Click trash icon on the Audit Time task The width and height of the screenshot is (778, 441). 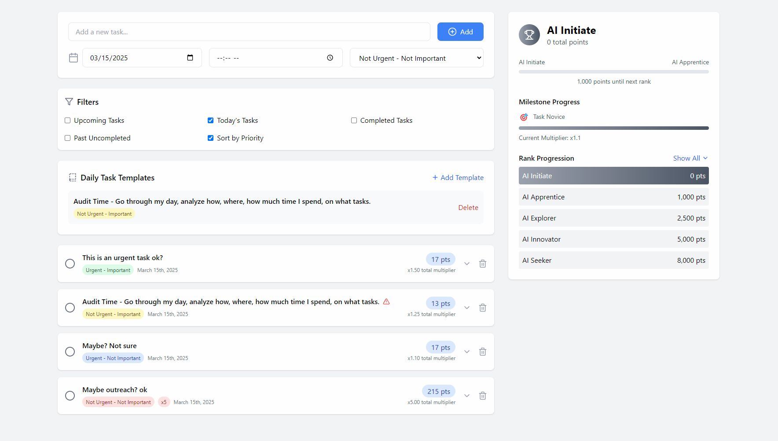(483, 308)
